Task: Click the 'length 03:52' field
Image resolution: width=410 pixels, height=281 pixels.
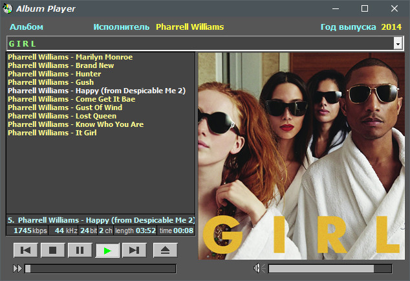Action: 135,230
